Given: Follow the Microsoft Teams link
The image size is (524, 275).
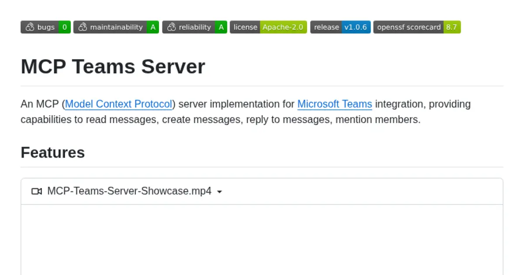Looking at the screenshot, I should (x=334, y=104).
